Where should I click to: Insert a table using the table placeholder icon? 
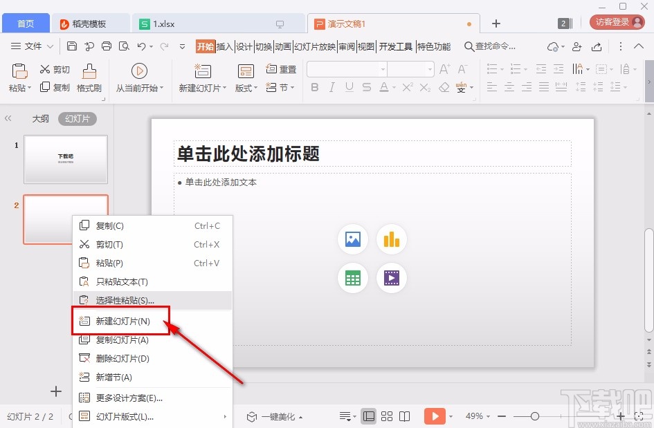[x=352, y=277]
